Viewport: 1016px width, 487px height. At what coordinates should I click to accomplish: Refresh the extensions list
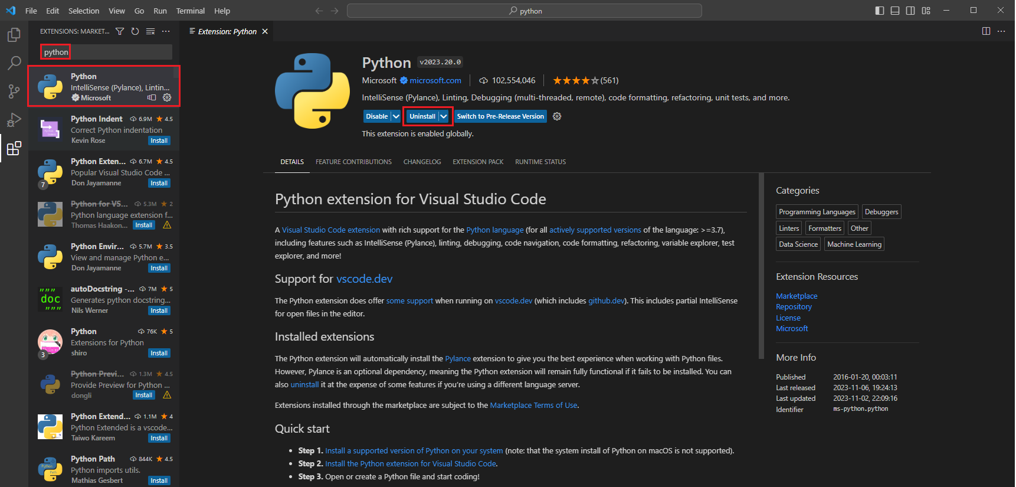[135, 31]
